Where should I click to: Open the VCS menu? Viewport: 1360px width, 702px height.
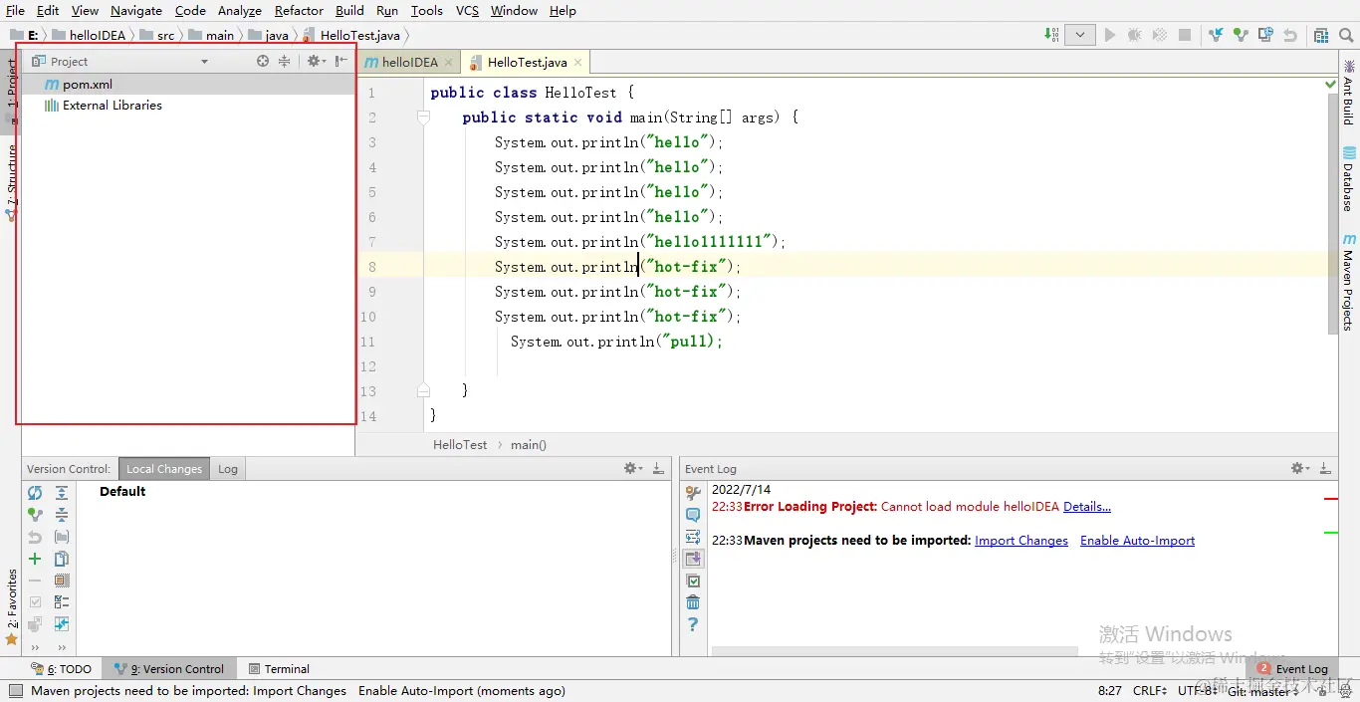click(467, 10)
